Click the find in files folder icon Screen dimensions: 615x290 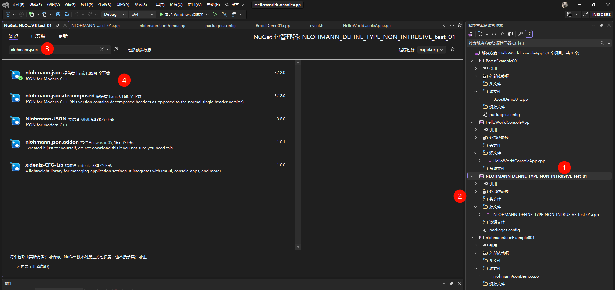pyautogui.click(x=224, y=14)
